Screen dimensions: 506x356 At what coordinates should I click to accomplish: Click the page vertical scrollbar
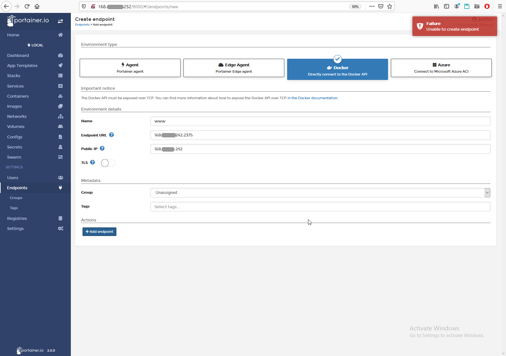click(x=503, y=184)
